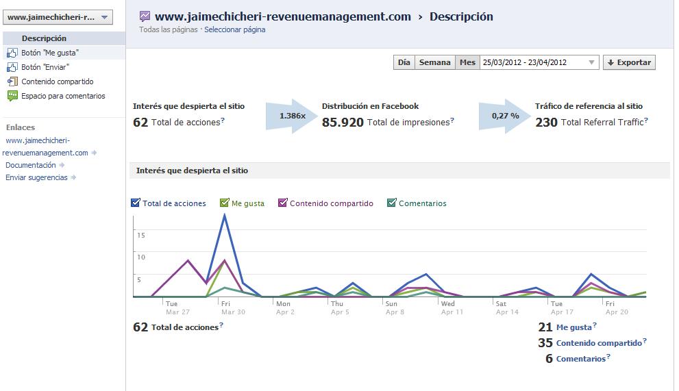The height and width of the screenshot is (391, 679).
Task: Uncheck the Comentarios series checkbox
Action: click(391, 203)
